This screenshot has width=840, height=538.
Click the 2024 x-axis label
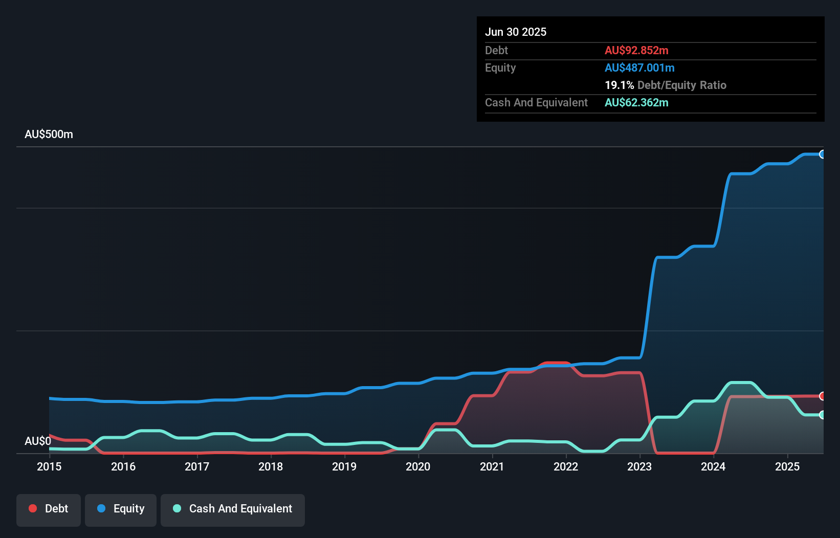point(713,466)
